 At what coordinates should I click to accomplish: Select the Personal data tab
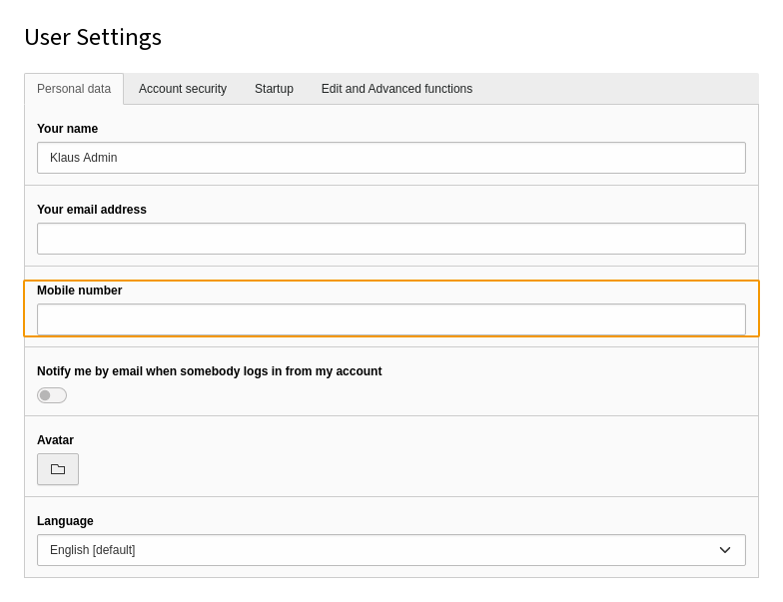click(x=74, y=89)
